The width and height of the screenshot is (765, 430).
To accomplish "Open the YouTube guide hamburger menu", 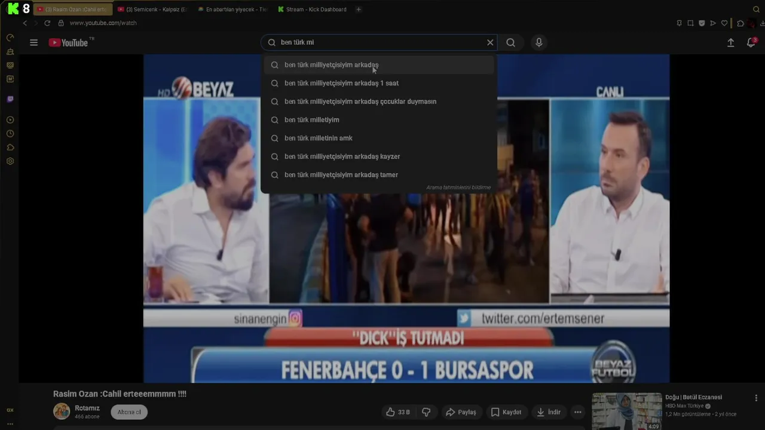I will 34,42.
